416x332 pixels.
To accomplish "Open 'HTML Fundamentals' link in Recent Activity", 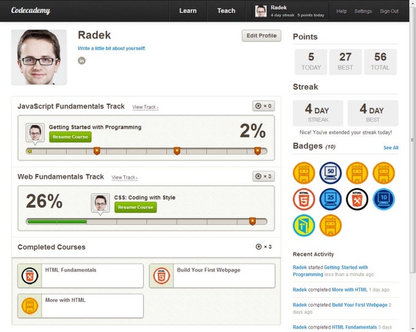I will 354,327.
